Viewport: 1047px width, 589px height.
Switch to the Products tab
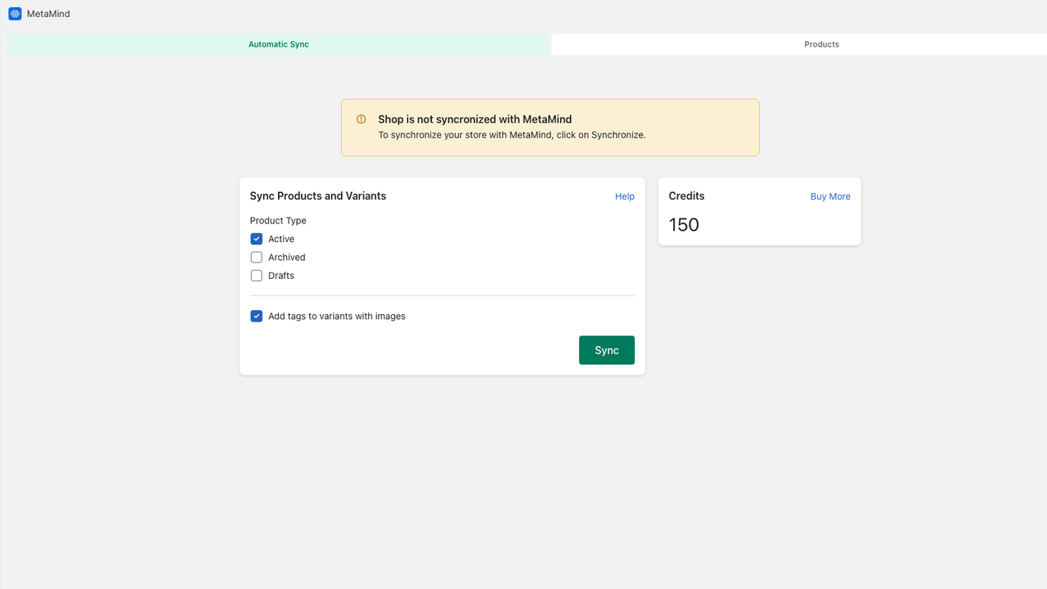tap(821, 44)
